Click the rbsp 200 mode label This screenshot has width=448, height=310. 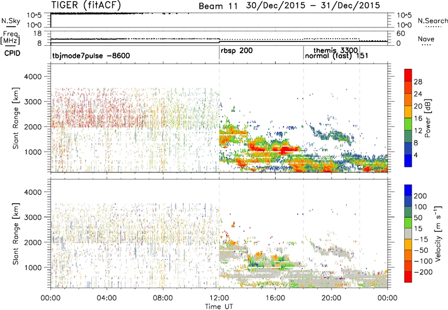point(236,50)
